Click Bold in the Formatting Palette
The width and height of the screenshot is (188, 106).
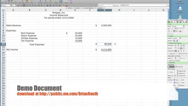point(169,31)
